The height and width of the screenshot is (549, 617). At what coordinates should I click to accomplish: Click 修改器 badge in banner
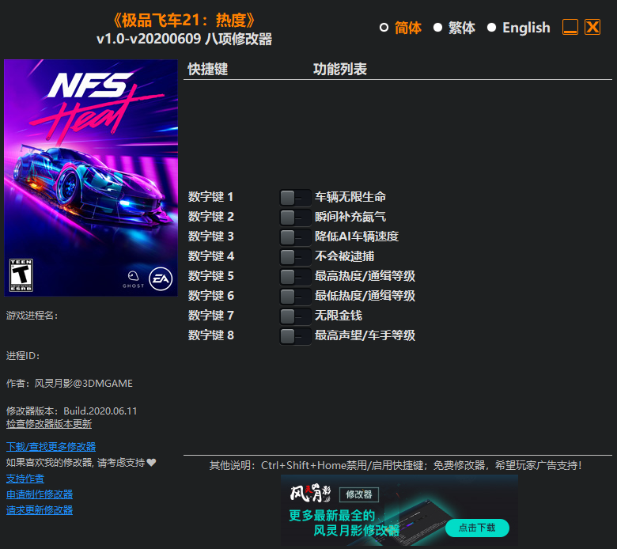(x=359, y=494)
